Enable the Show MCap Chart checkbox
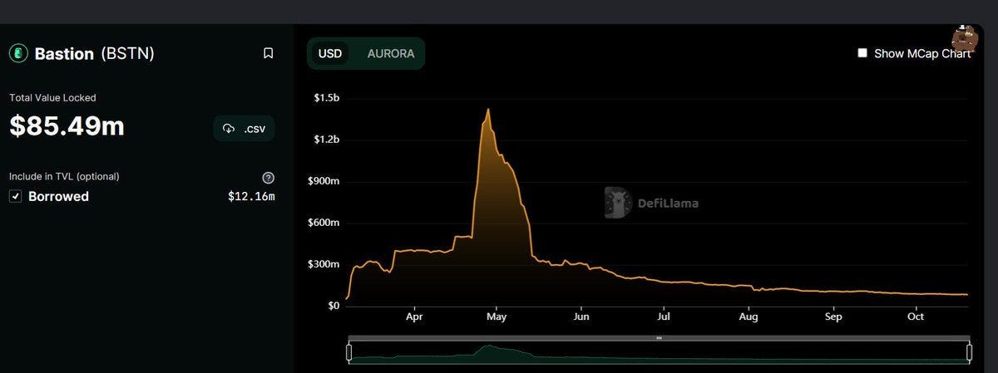998x373 pixels. coord(862,53)
